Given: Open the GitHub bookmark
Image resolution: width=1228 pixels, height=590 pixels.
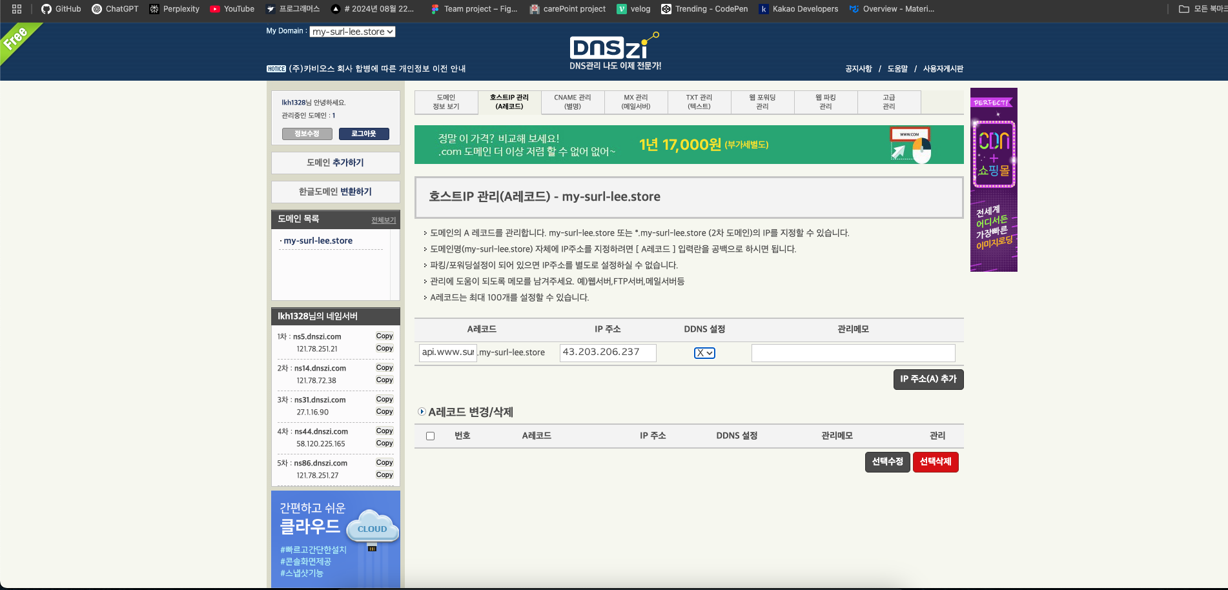Looking at the screenshot, I should (x=61, y=9).
